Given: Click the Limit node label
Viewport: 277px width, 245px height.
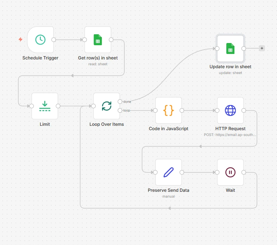Looking at the screenshot, I should [x=45, y=124].
